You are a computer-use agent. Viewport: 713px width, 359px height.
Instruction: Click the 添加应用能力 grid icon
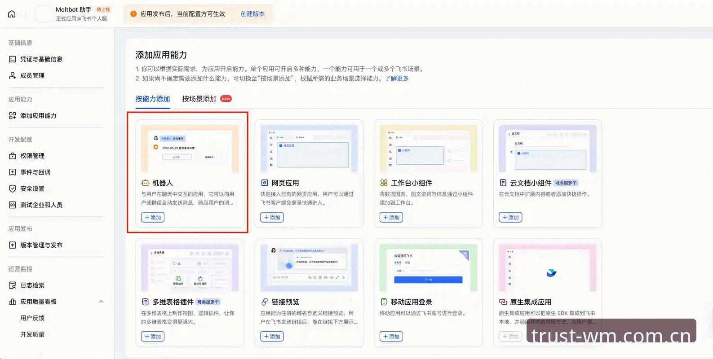coord(13,116)
